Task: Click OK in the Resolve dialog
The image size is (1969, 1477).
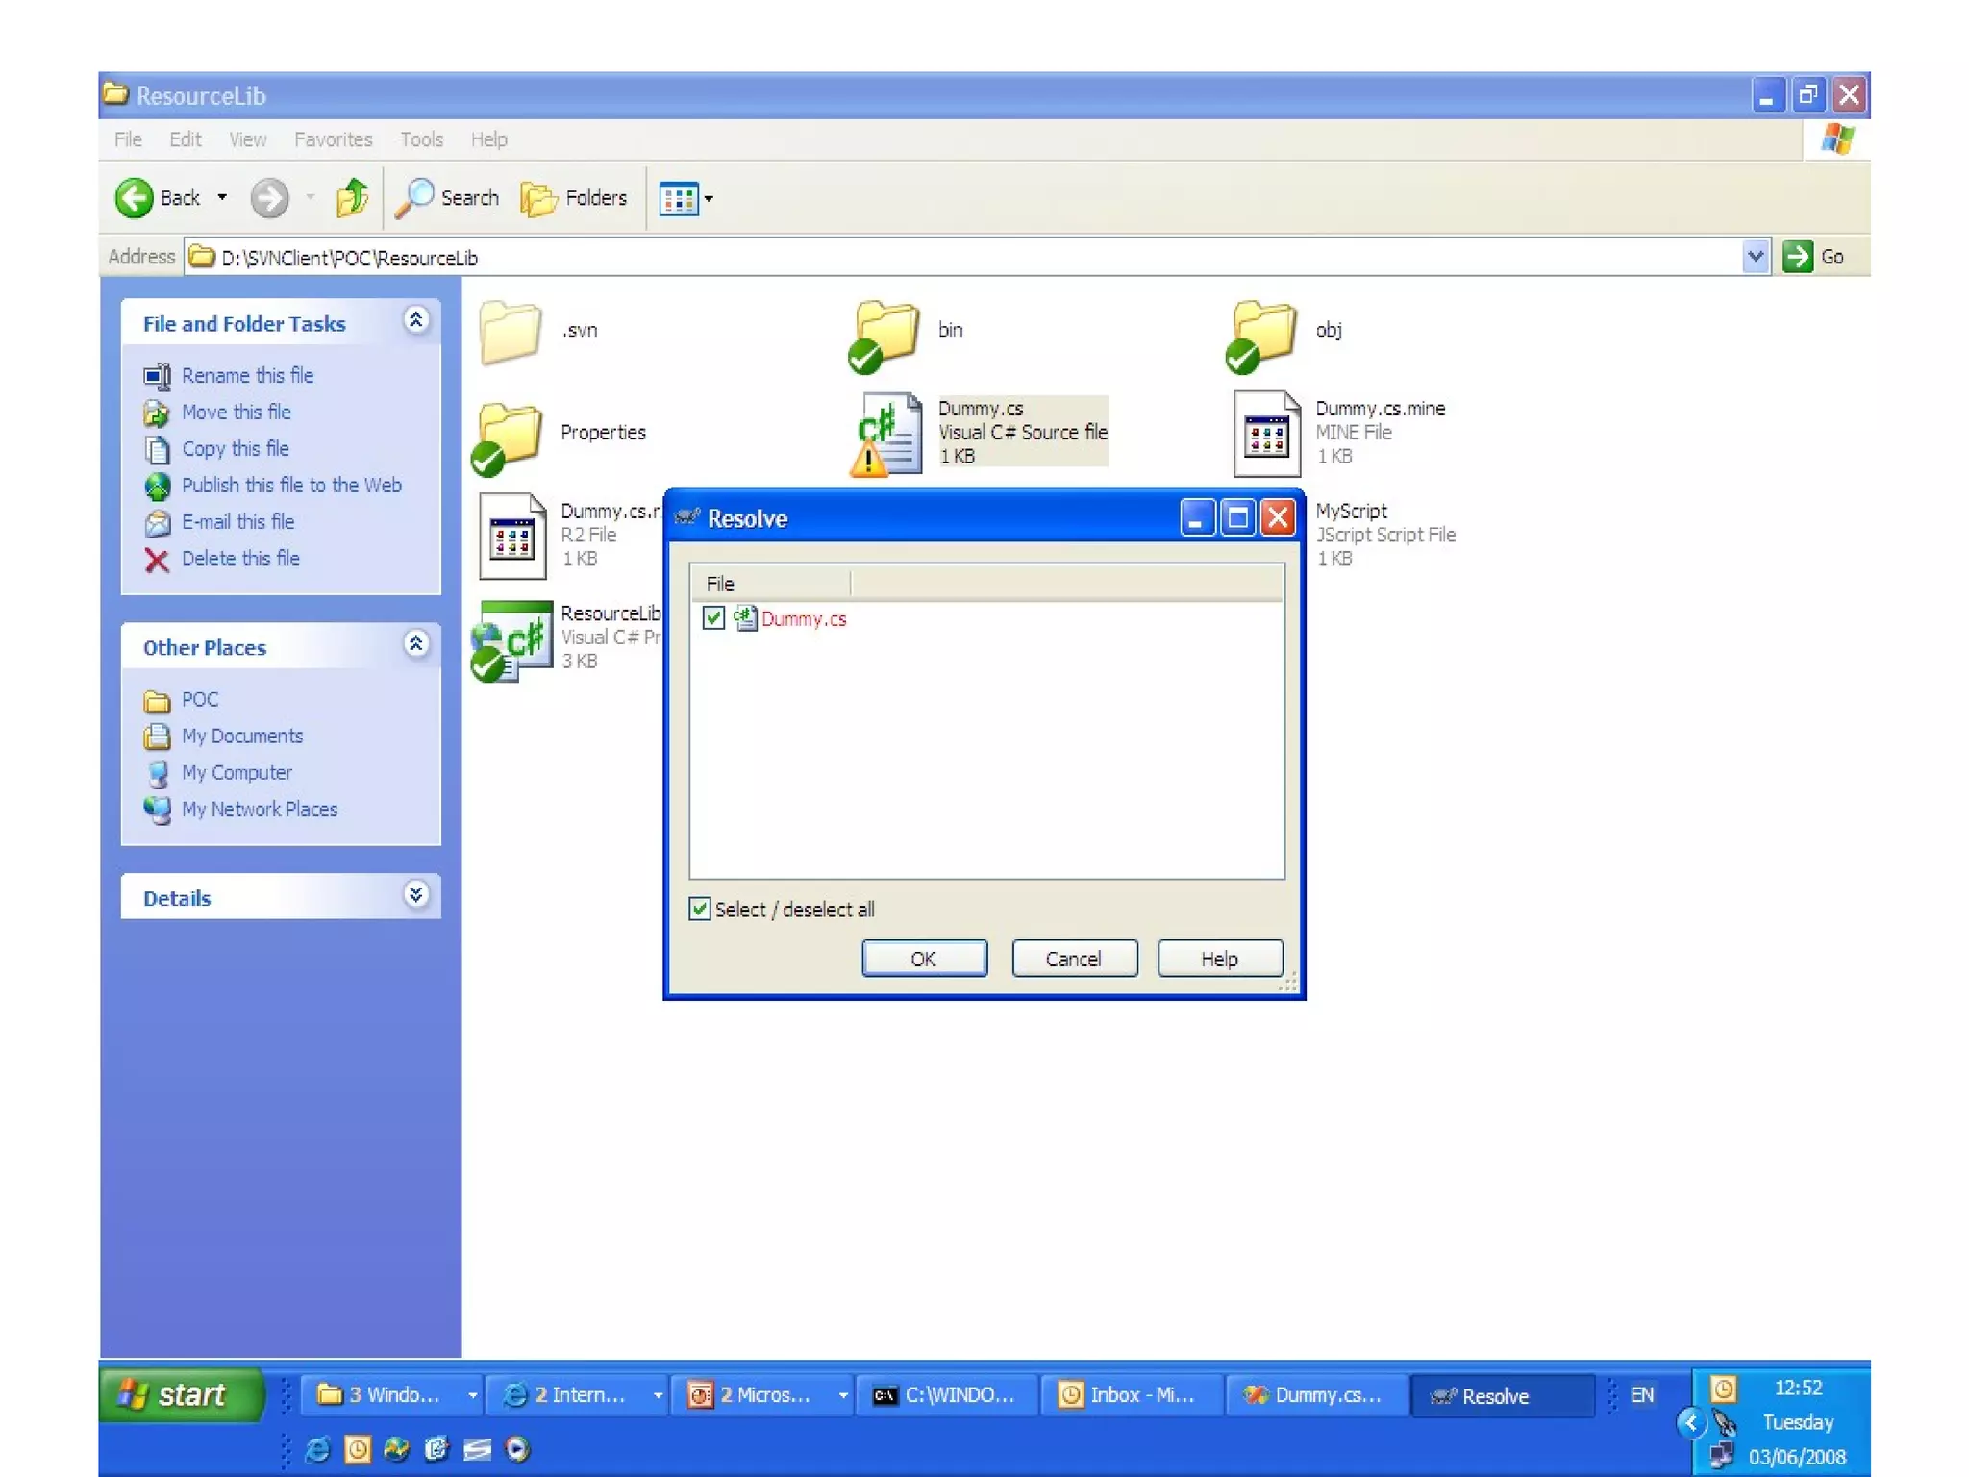Action: point(924,959)
